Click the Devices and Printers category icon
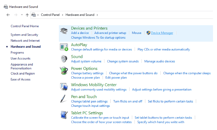217x130 pixels. [x=64, y=31]
